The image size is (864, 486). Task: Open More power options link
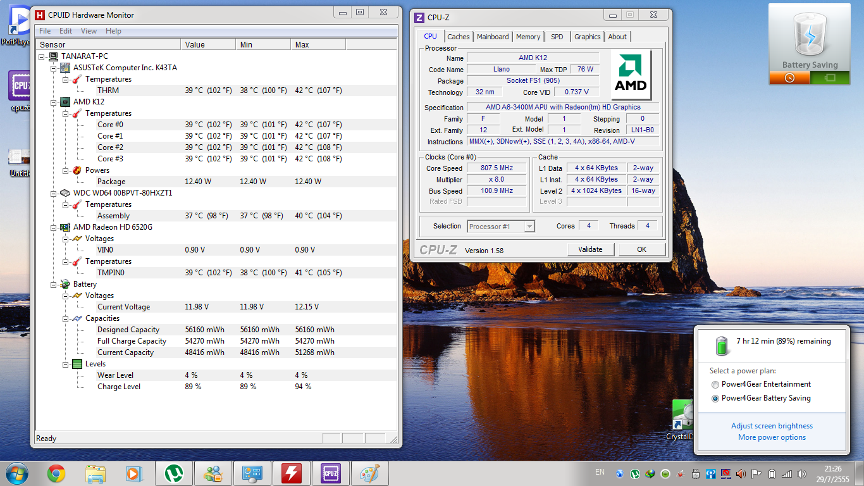772,437
